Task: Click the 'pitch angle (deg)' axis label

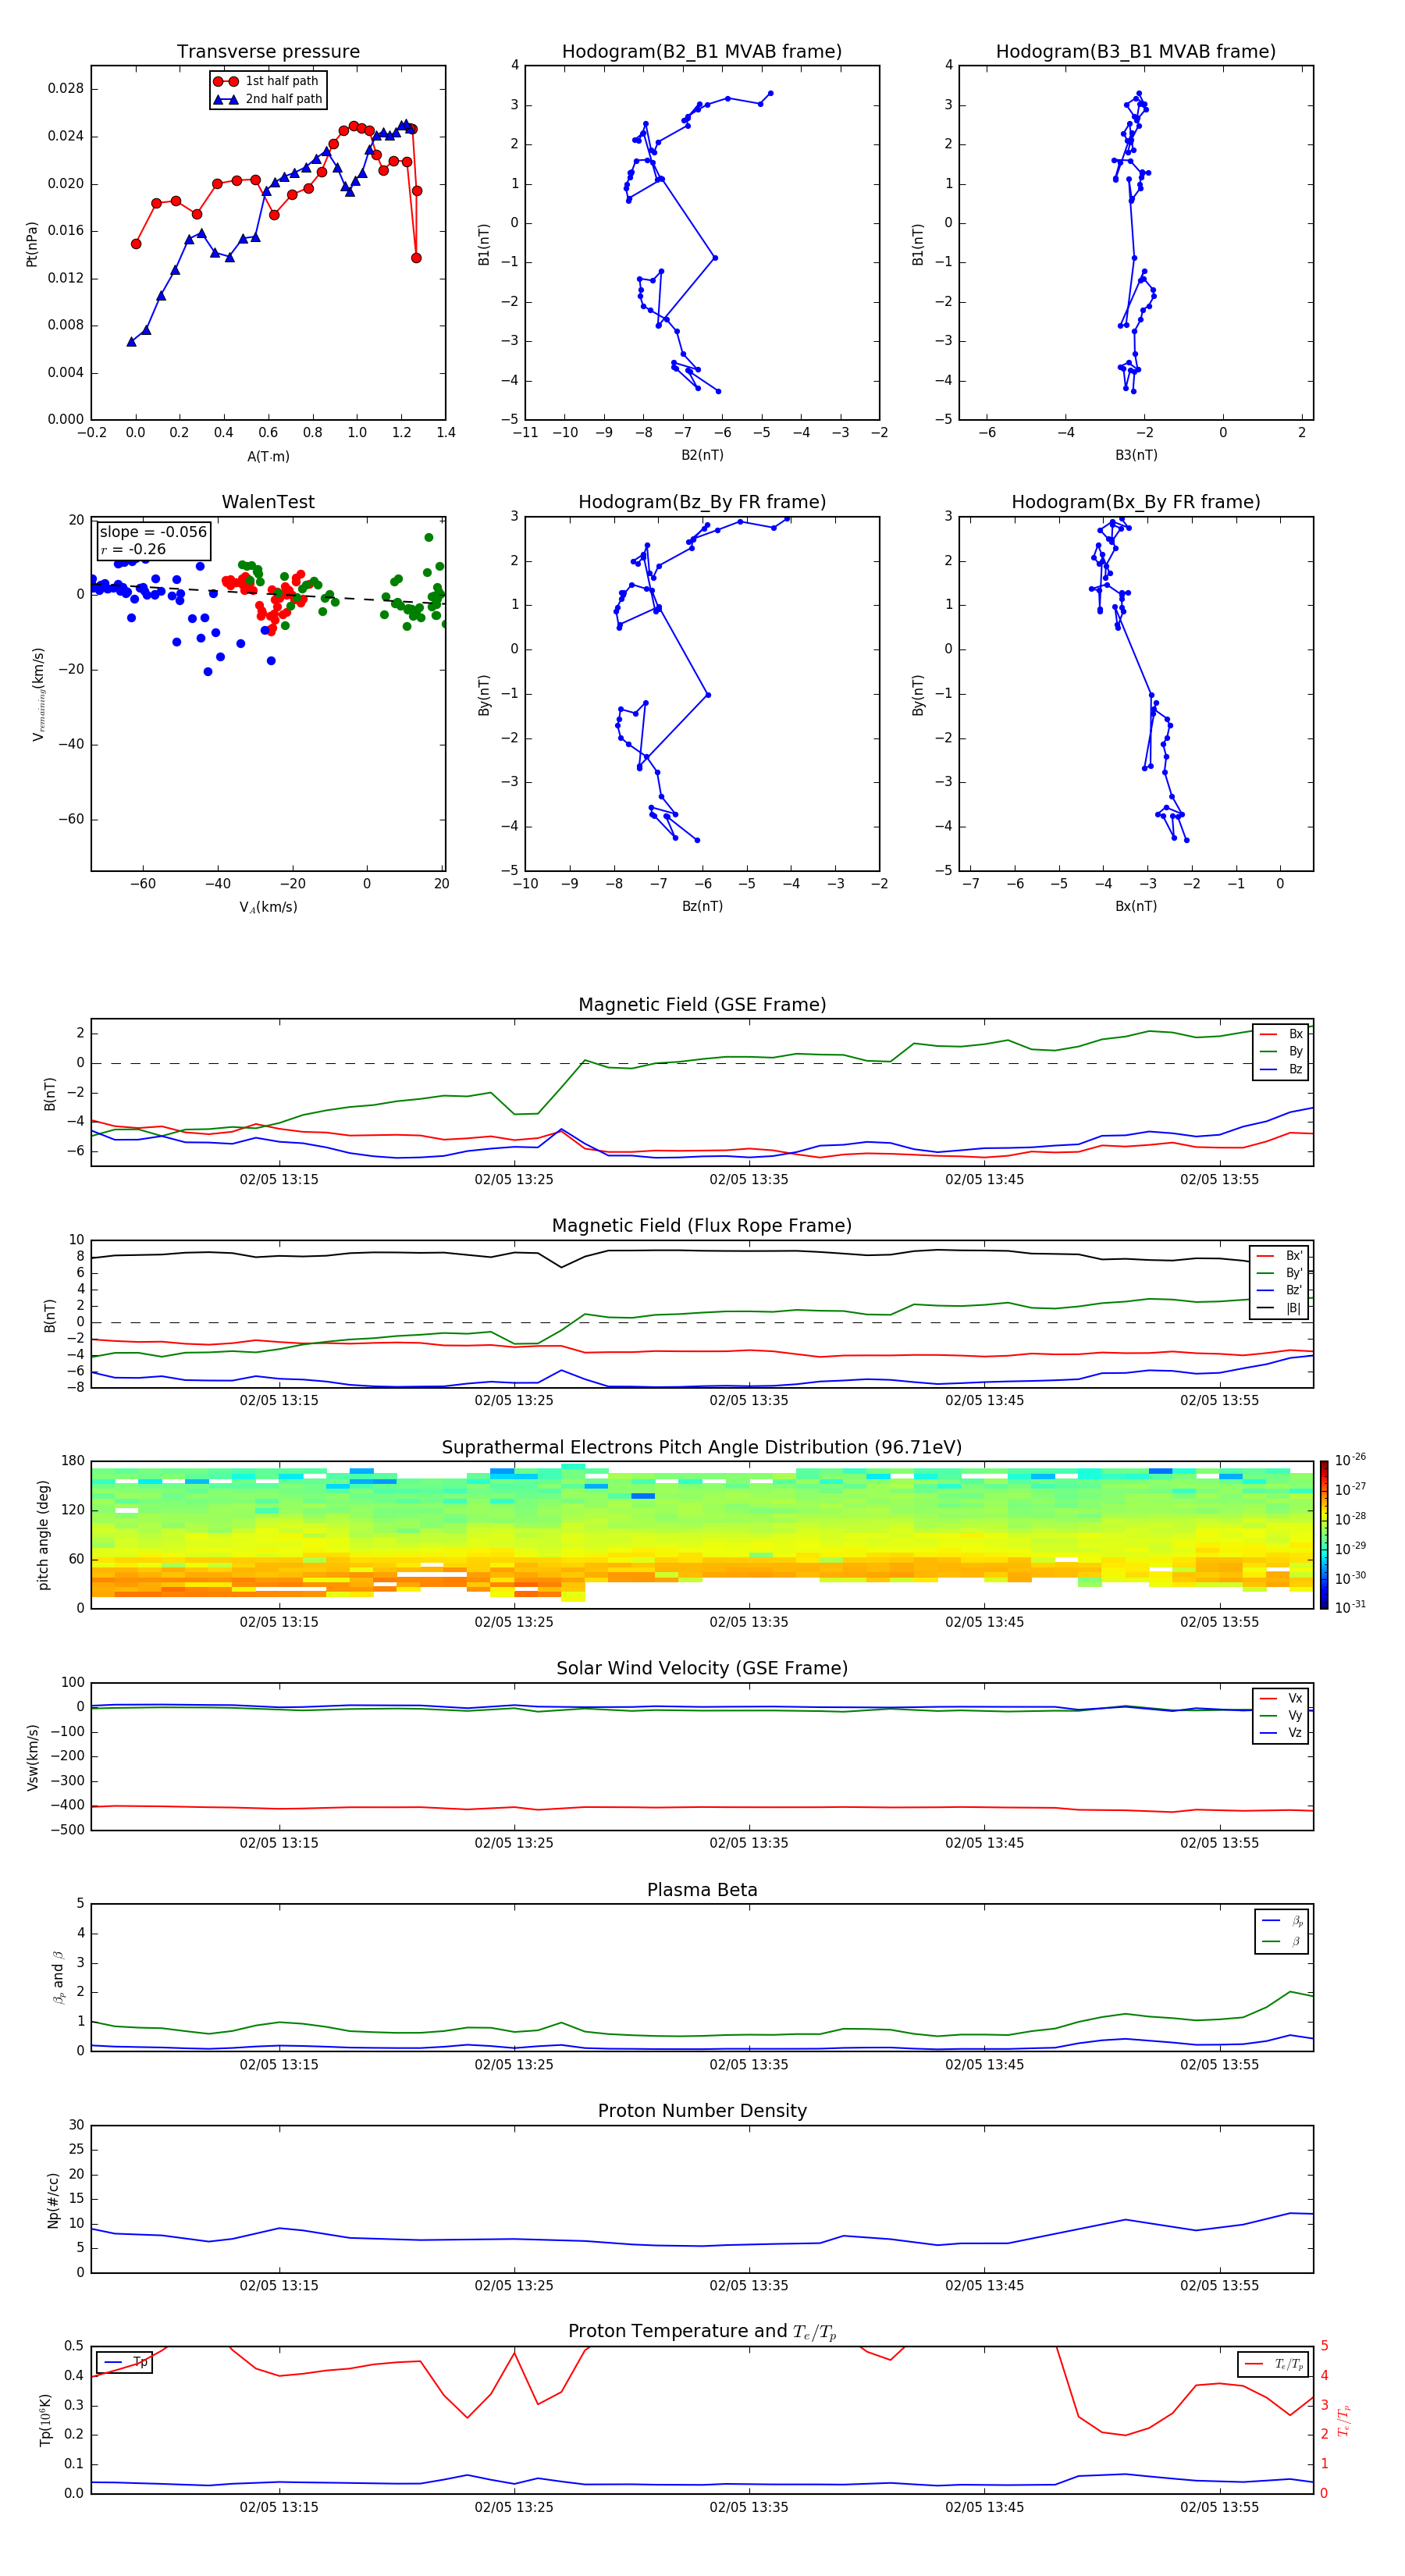Action: click(x=43, y=1535)
